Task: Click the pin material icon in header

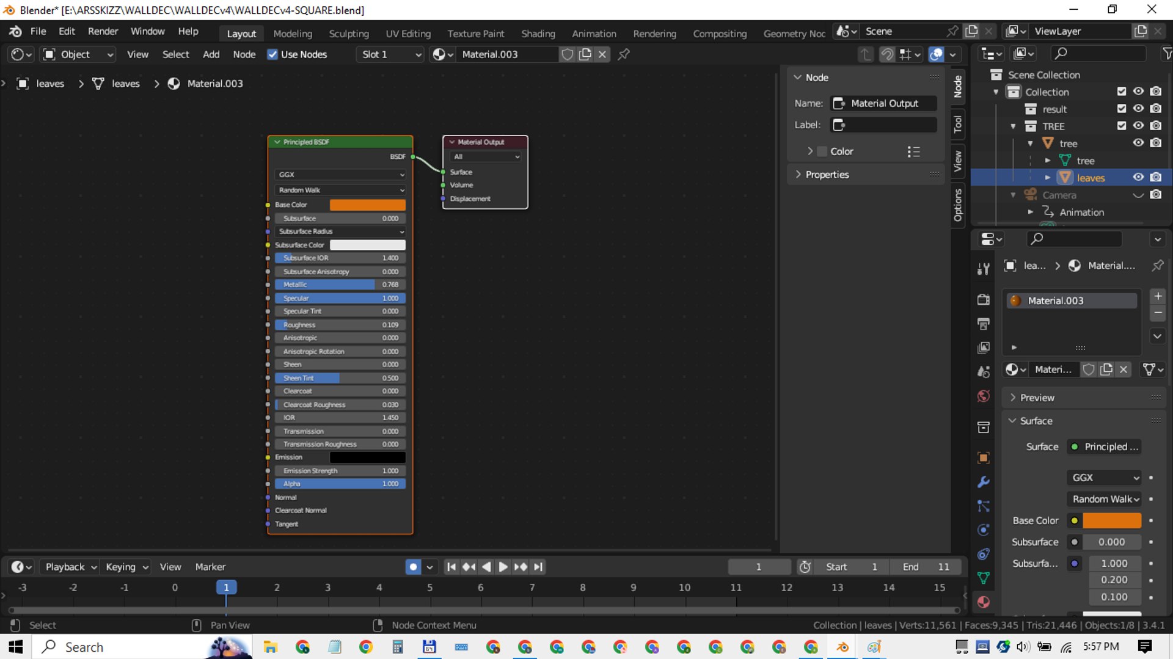Action: click(x=624, y=54)
